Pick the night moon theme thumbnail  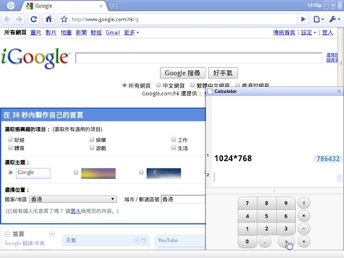(163, 173)
